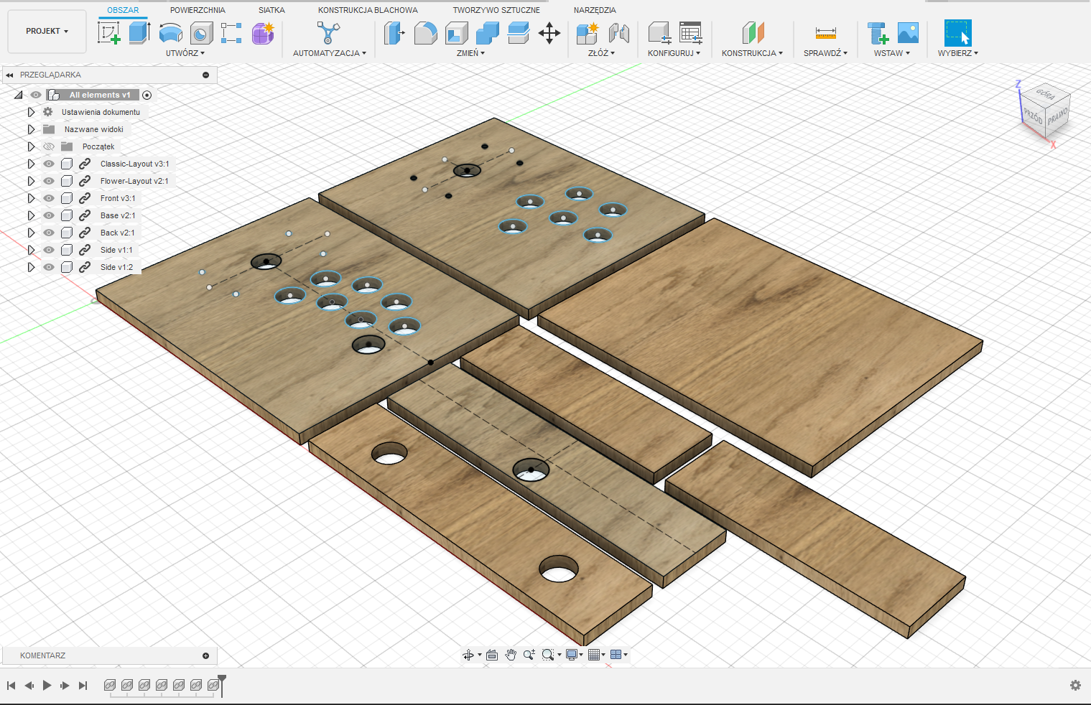The width and height of the screenshot is (1091, 705).
Task: Select the Shell tool
Action: (x=456, y=32)
